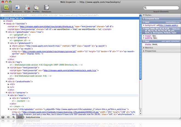Switch to the Resources panel
Viewport: 181px width, 127px height.
(17, 9)
